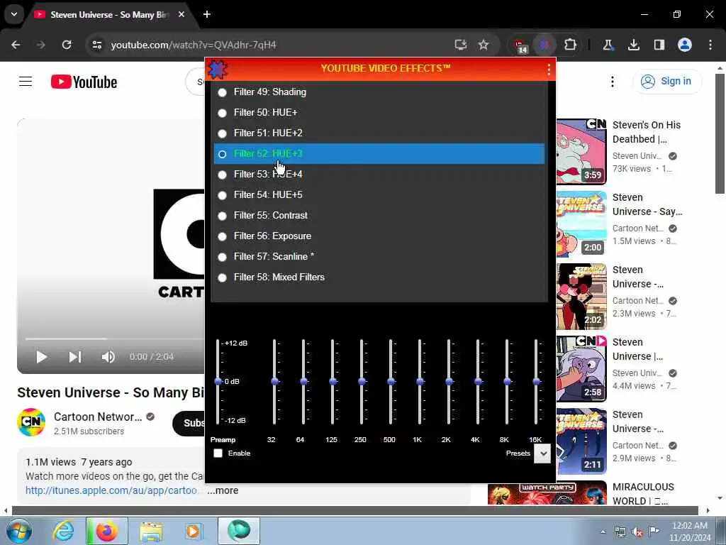Skip to next video
This screenshot has width=726, height=545.
(75, 357)
